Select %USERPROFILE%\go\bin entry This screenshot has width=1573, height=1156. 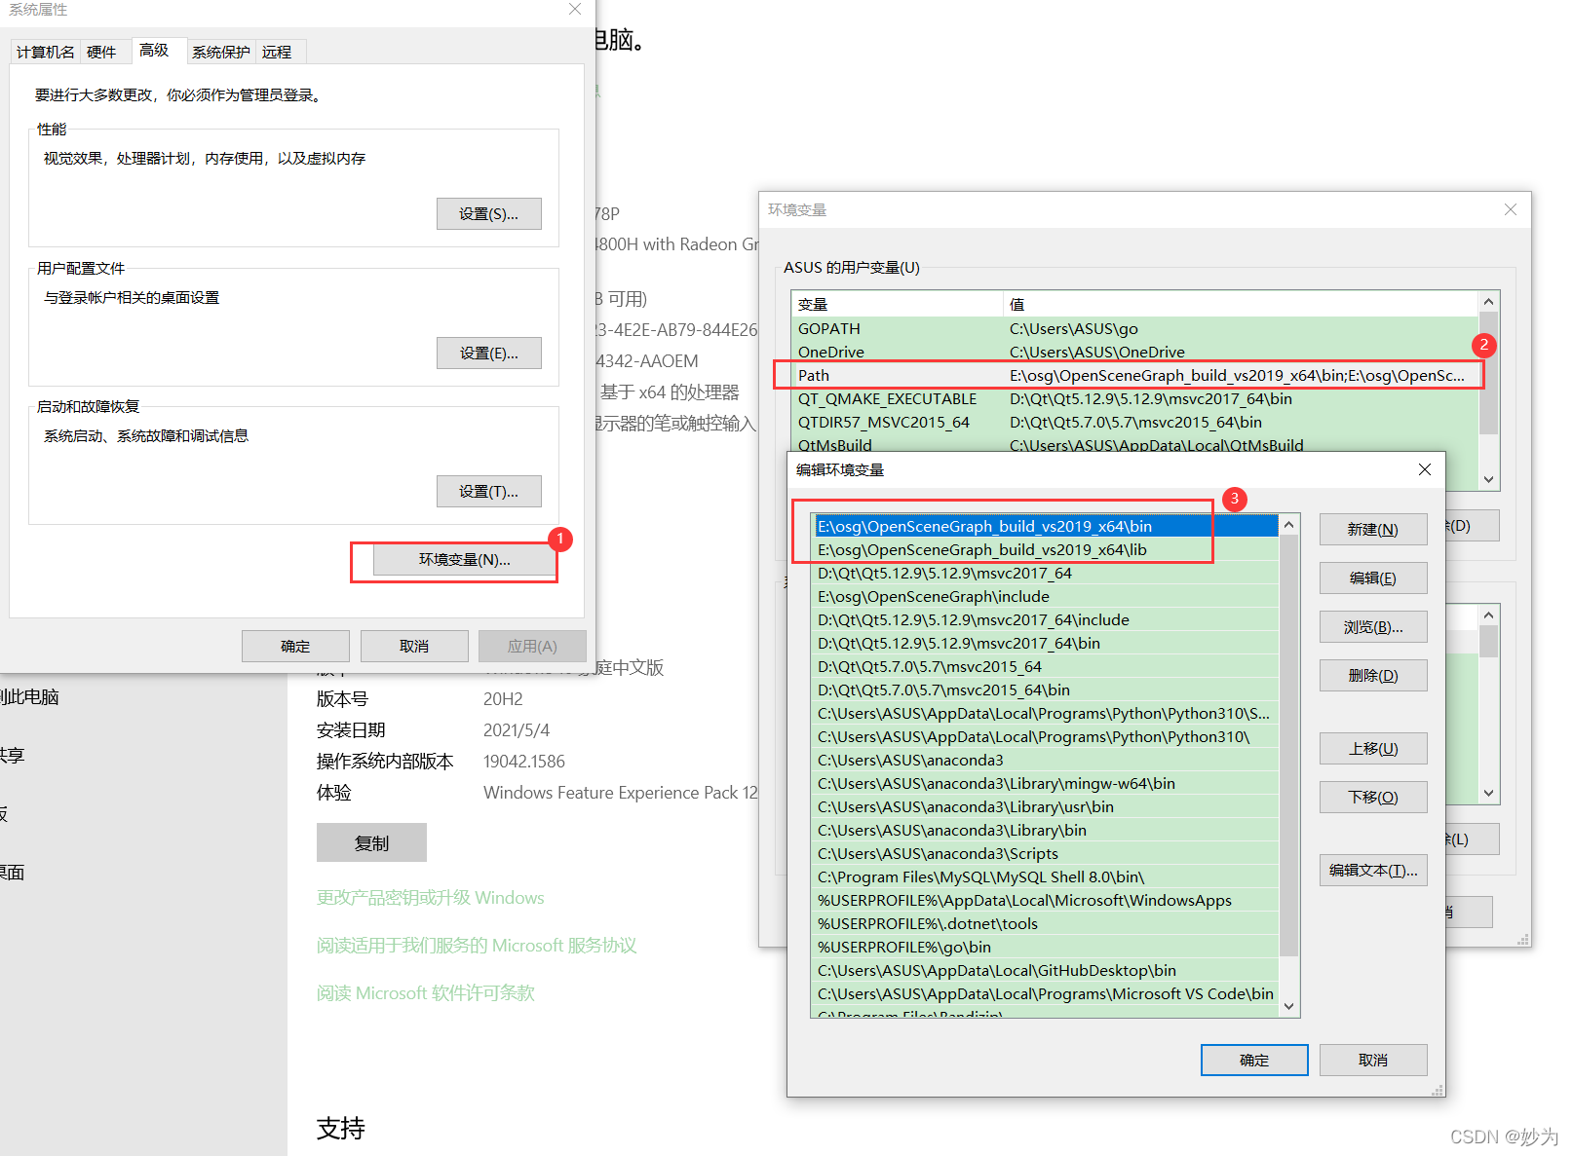click(1046, 948)
